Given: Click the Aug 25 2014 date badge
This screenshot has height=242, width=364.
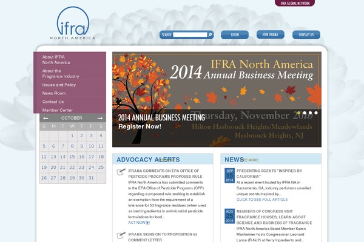Looking at the screenshot, I should (229, 216).
